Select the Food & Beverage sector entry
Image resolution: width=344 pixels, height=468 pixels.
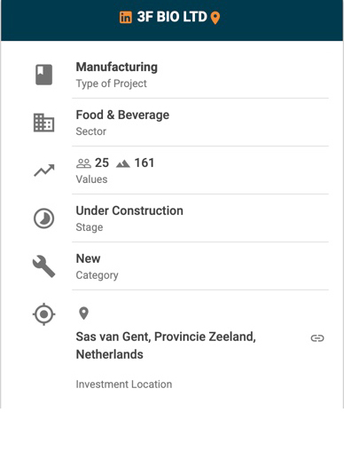click(x=200, y=123)
